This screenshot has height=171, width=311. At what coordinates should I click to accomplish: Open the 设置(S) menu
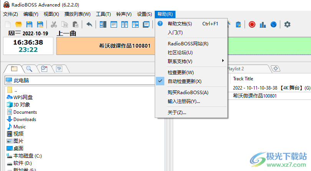click(x=144, y=14)
